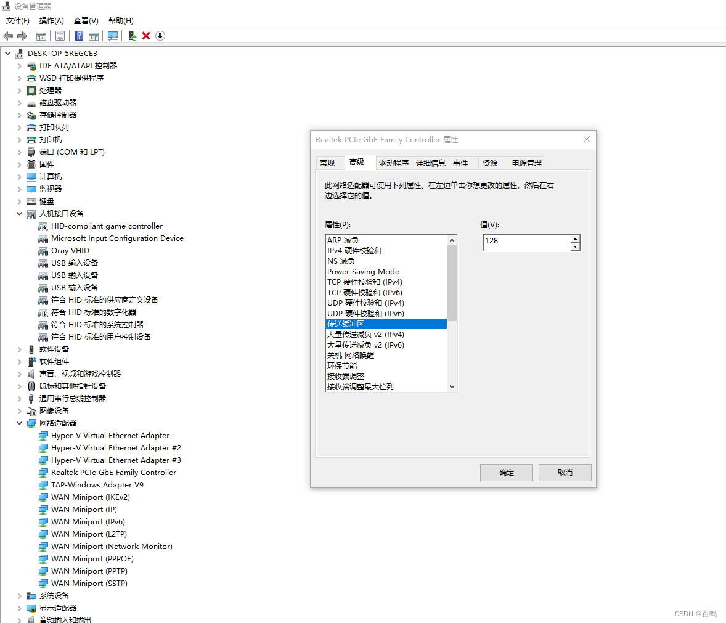The width and height of the screenshot is (726, 623).
Task: Click the property list scrollbar up arrow
Action: pos(452,240)
